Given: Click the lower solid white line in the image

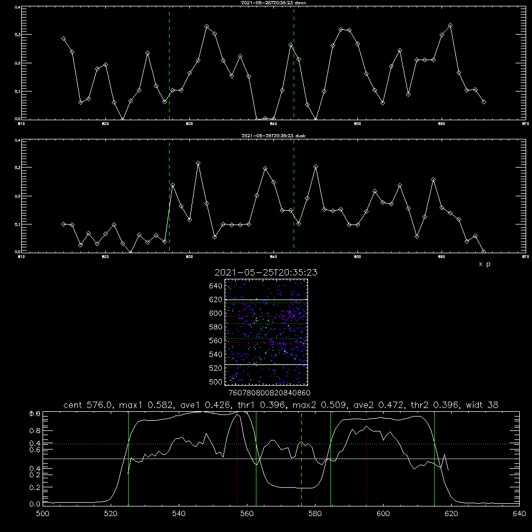Looking at the screenshot, I should [266, 365].
